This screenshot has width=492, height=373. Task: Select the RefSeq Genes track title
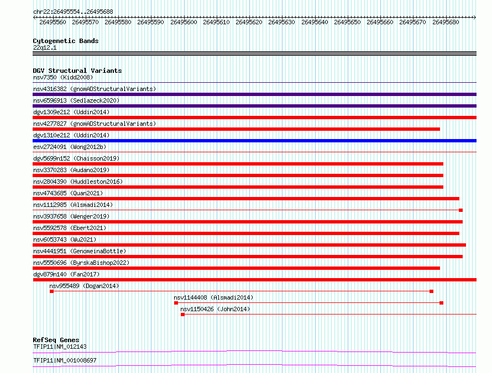tap(56, 340)
